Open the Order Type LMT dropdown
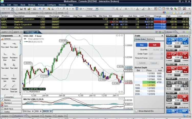Image resolution: width=192 pixels, height=119 pixels. tap(162, 54)
